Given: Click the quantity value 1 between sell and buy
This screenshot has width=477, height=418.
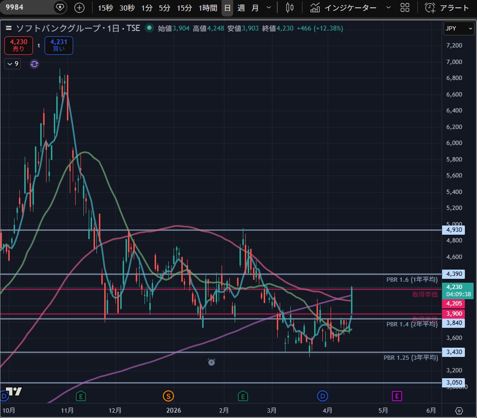Looking at the screenshot, I should [39, 46].
